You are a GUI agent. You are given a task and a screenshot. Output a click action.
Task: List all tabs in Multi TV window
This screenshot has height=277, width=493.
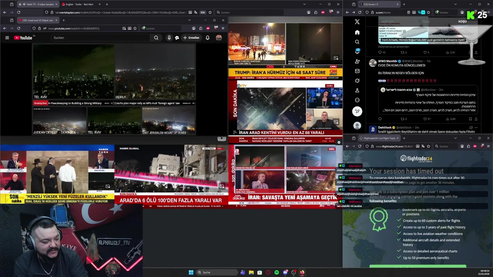coord(304,4)
